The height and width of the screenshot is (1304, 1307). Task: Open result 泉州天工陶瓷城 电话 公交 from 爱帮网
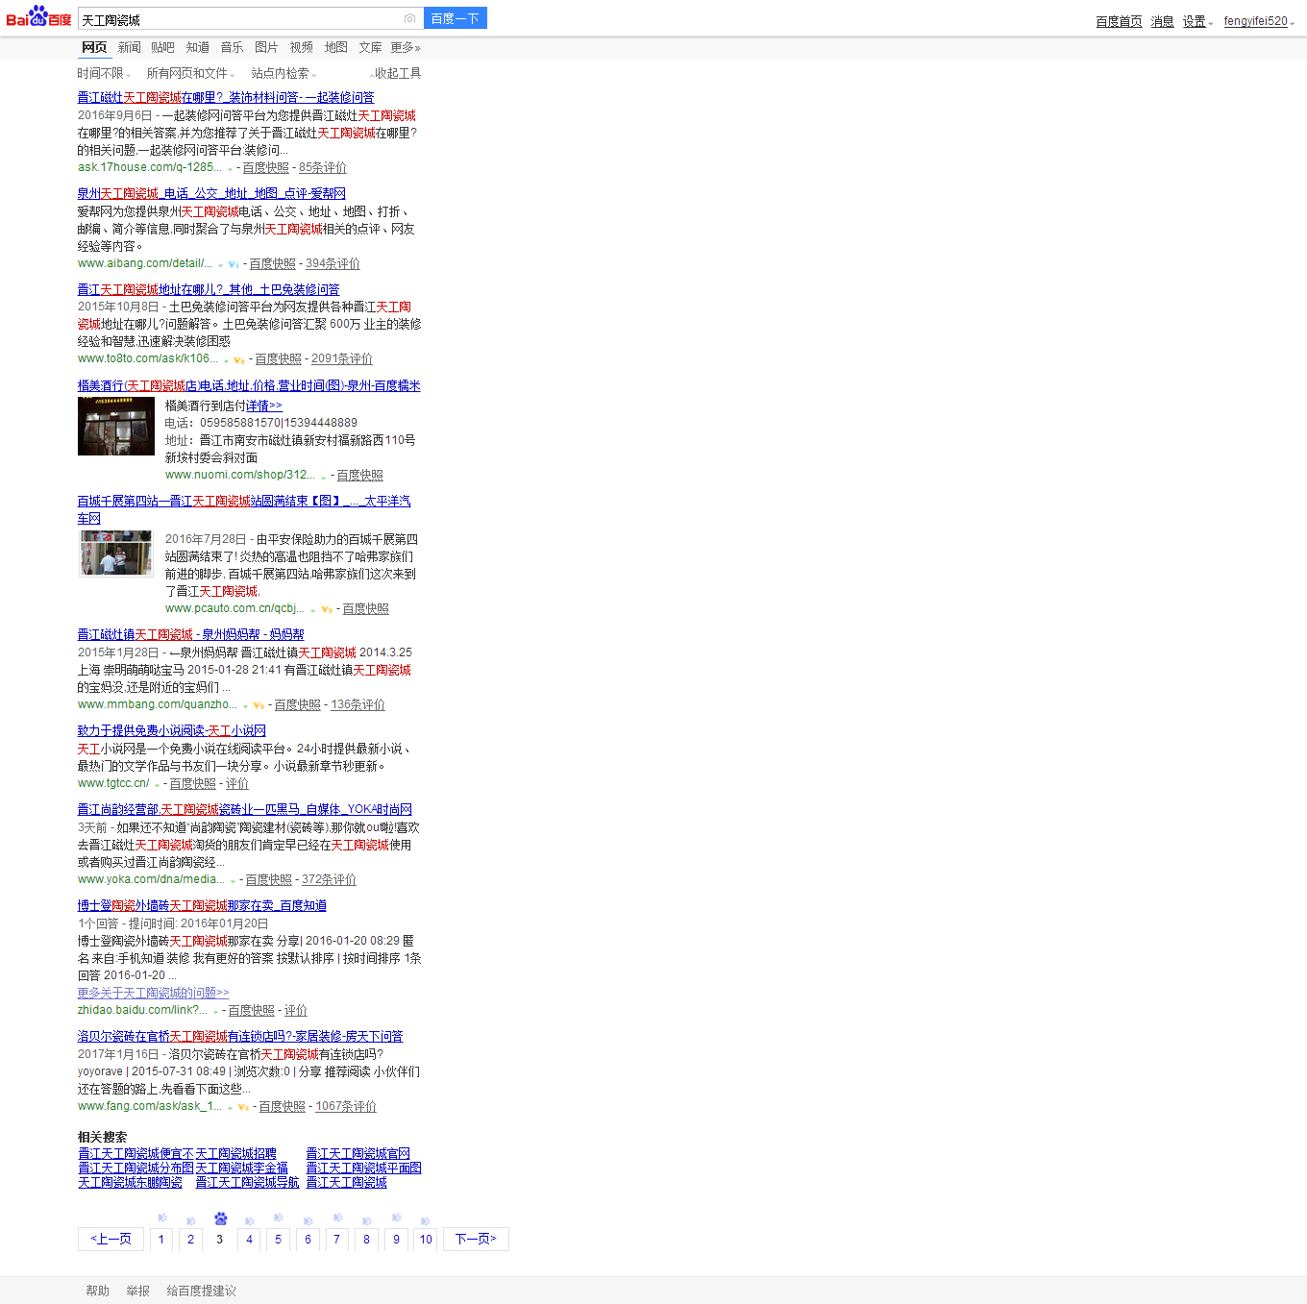point(211,193)
